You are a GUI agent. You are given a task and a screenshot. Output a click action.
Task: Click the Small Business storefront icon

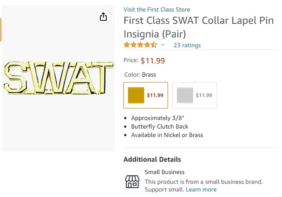click(132, 182)
